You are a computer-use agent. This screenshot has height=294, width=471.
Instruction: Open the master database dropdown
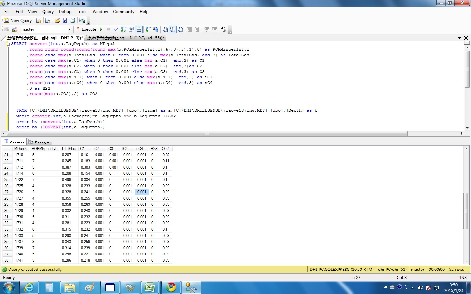(70, 29)
